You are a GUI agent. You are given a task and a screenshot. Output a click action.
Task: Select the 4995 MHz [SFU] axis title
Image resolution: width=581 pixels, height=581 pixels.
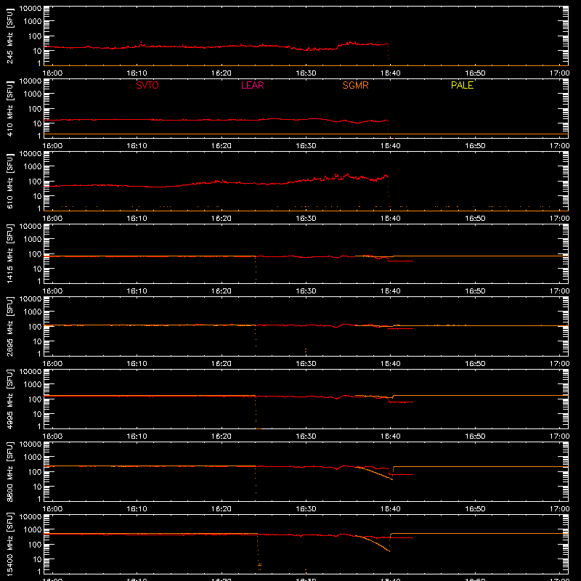[x=9, y=399]
